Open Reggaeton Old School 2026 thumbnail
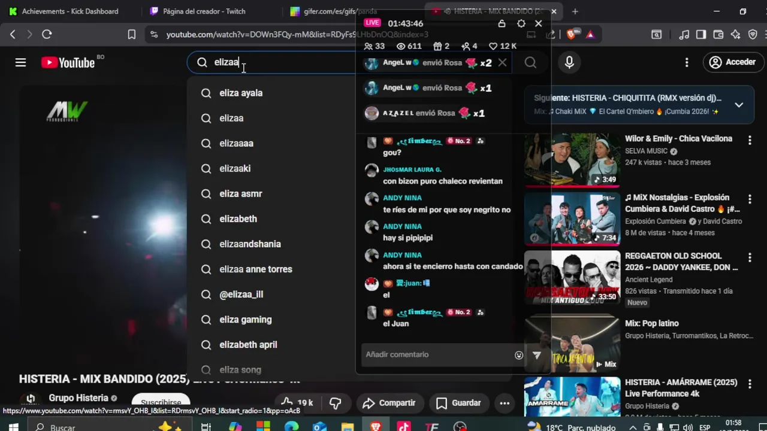 tap(572, 277)
